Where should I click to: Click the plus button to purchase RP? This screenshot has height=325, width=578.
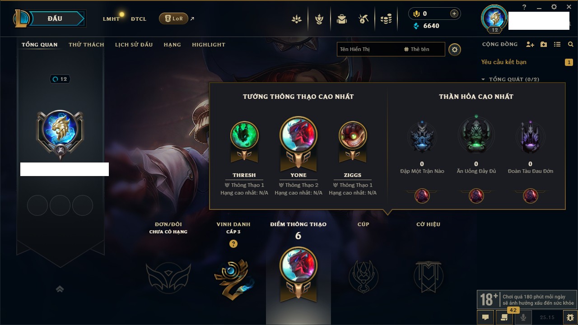(x=454, y=14)
